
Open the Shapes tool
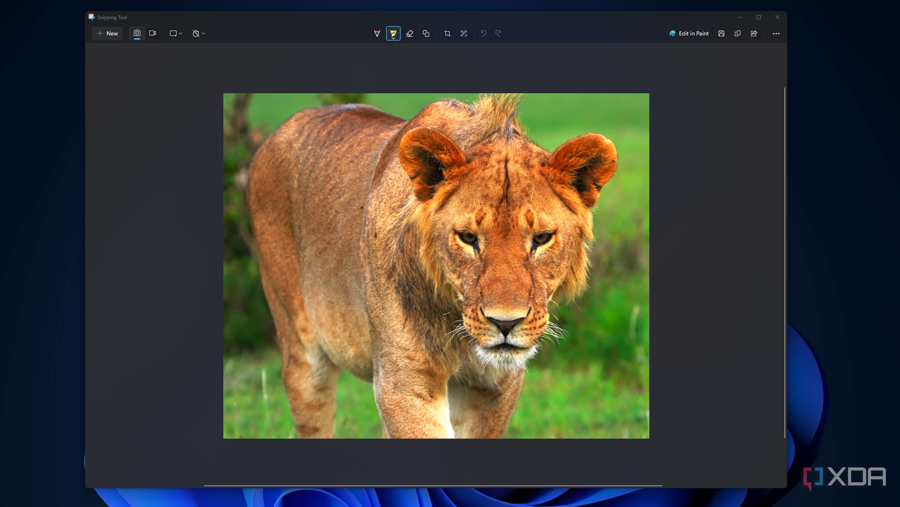[426, 33]
